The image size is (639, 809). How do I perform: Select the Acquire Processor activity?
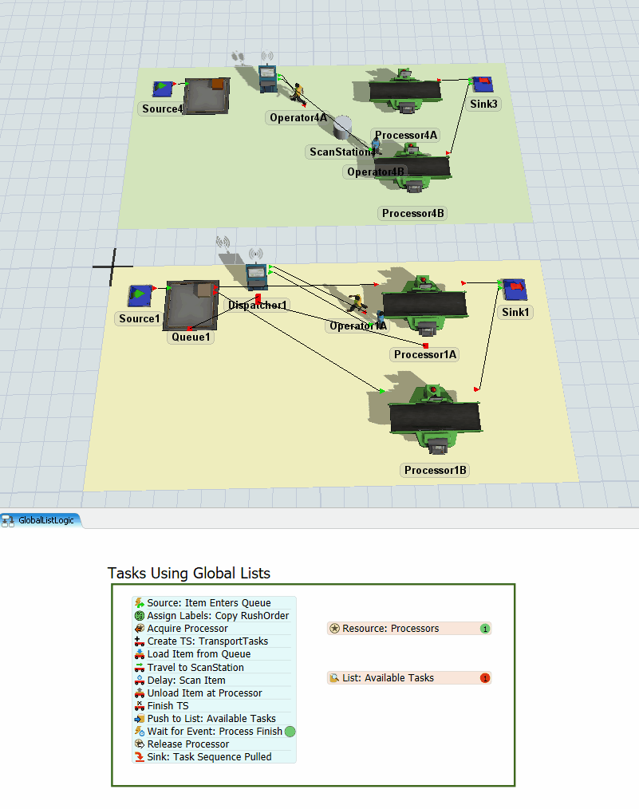(187, 629)
